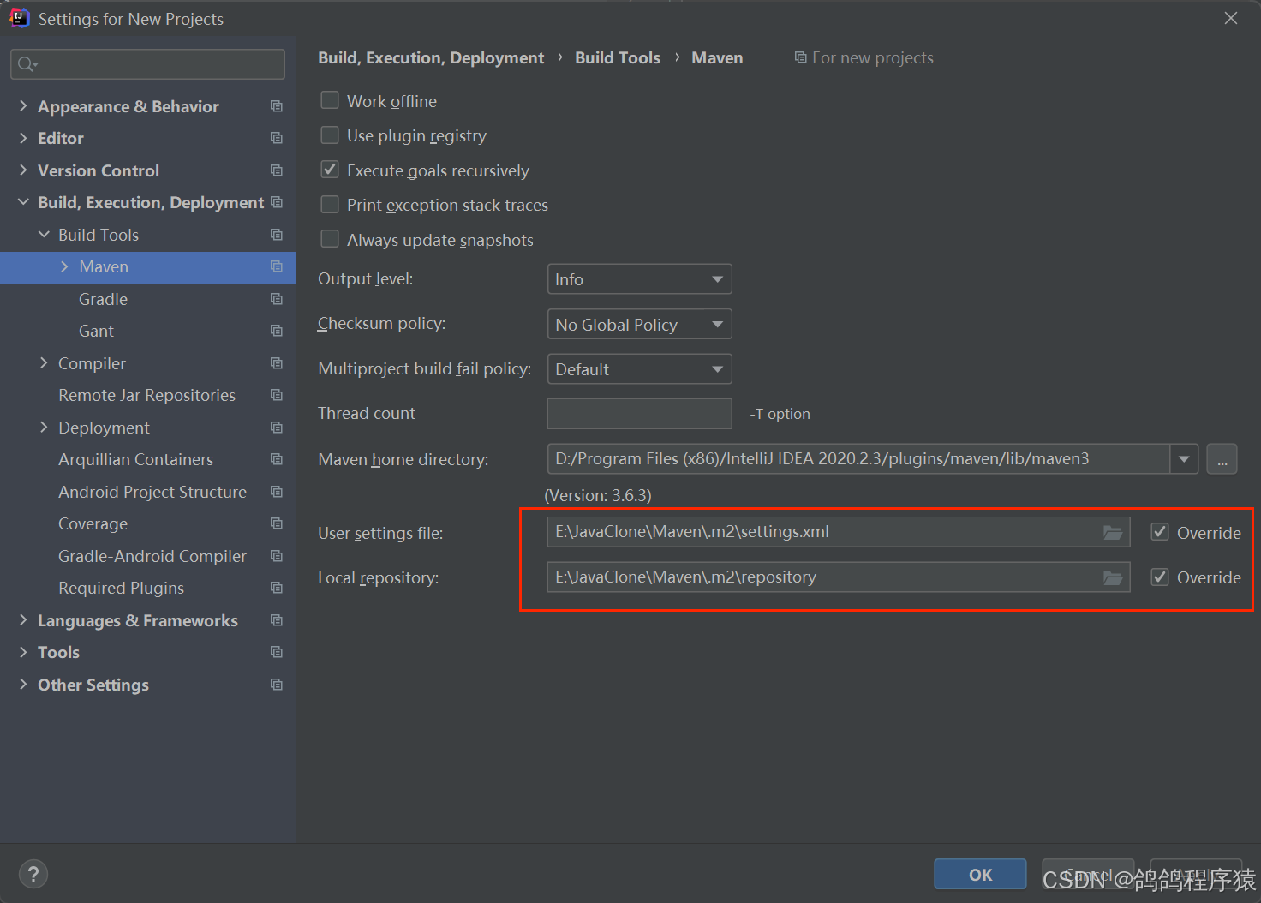Click the settings search field
This screenshot has height=903, width=1261.
(x=147, y=64)
